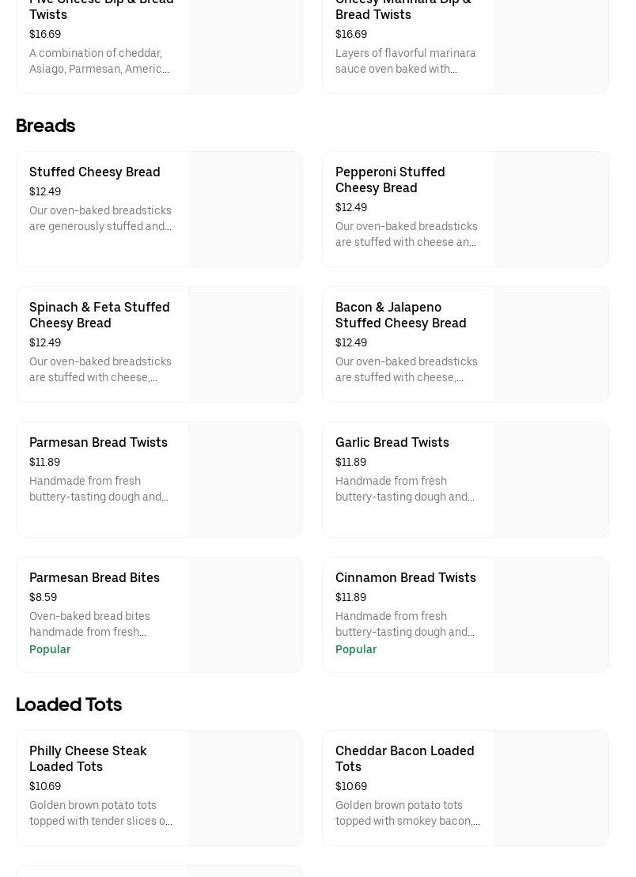This screenshot has width=636, height=877.
Task: Click the Garlic Bread Twists image placeholder
Action: point(551,479)
